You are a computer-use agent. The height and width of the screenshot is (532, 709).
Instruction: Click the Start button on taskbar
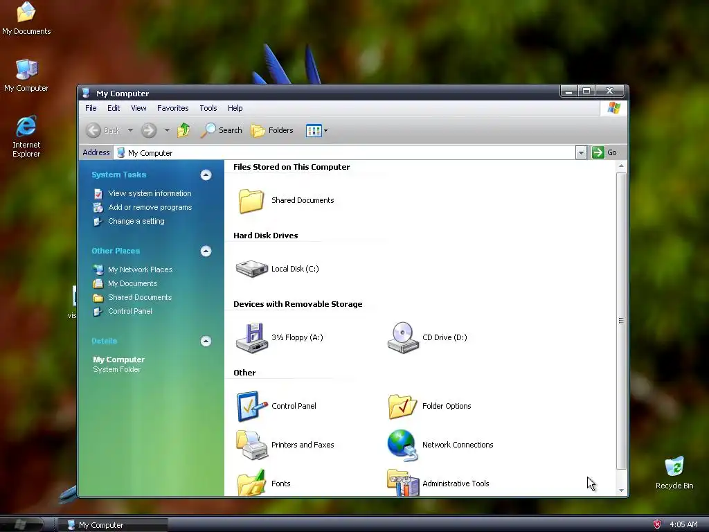click(21, 524)
